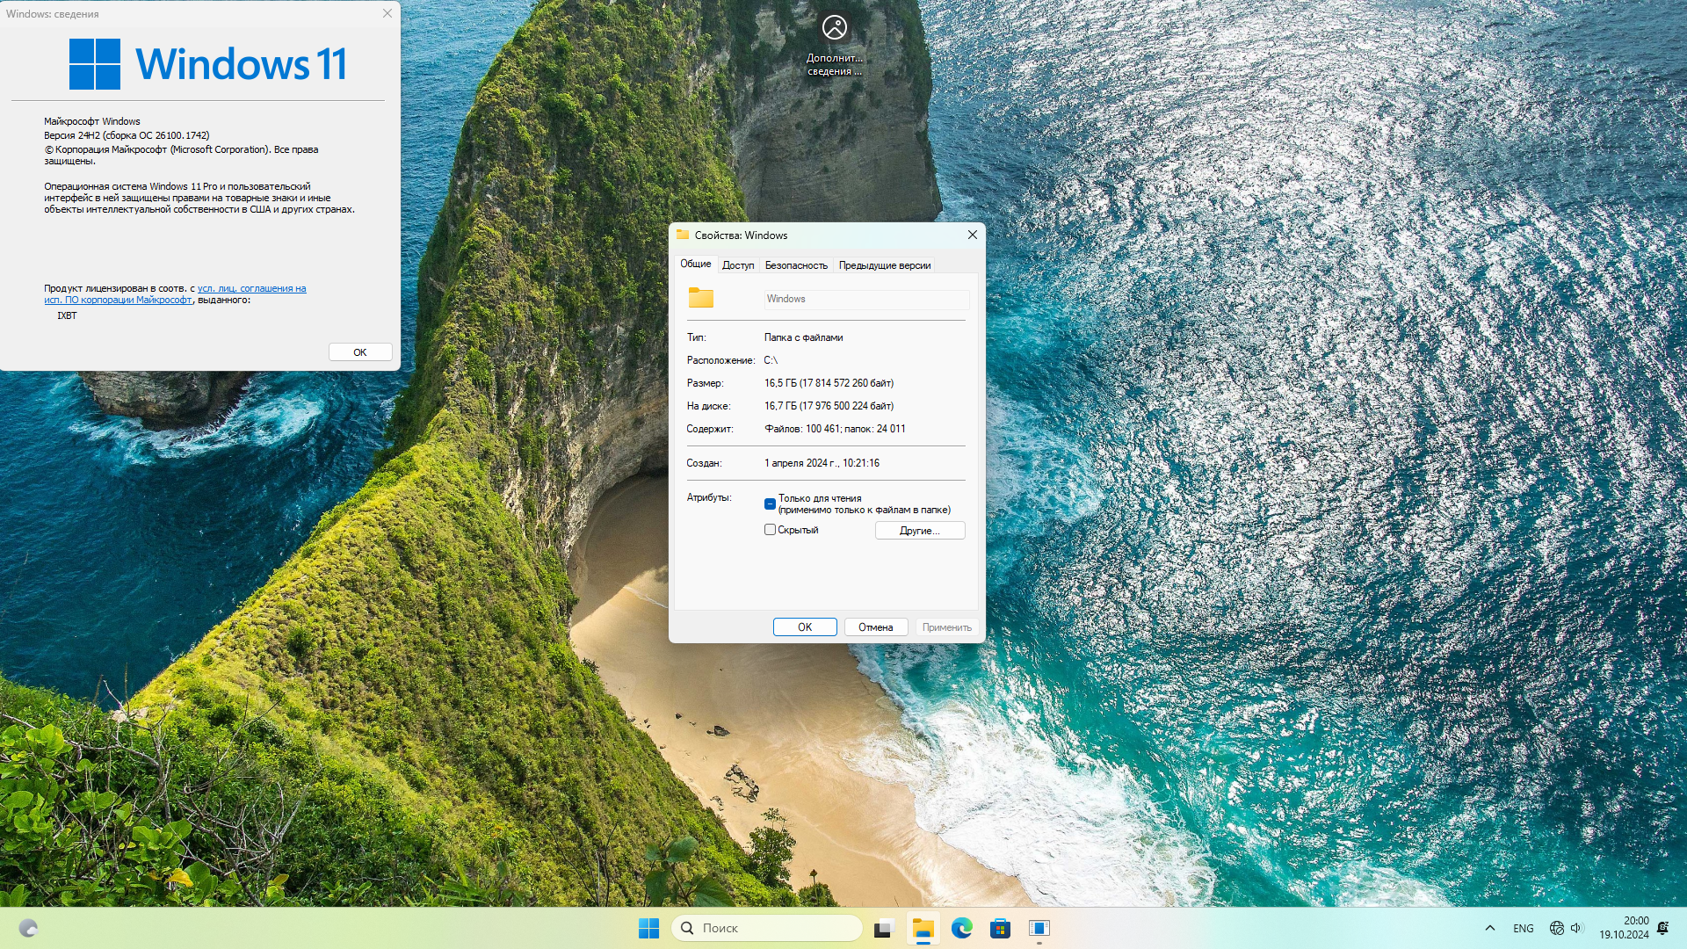Open File Explorer from the taskbar
This screenshot has width=1687, height=949.
point(923,928)
